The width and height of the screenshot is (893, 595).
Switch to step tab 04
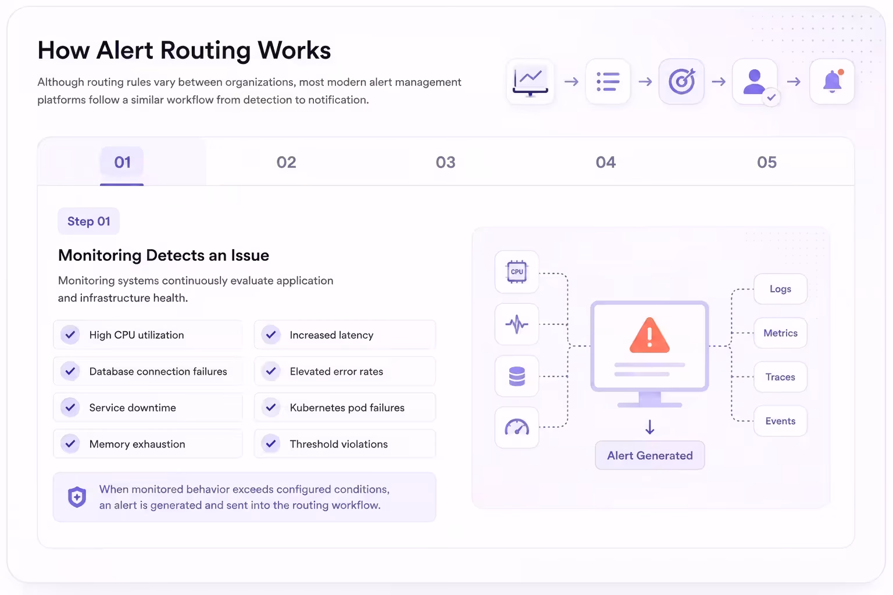point(606,162)
